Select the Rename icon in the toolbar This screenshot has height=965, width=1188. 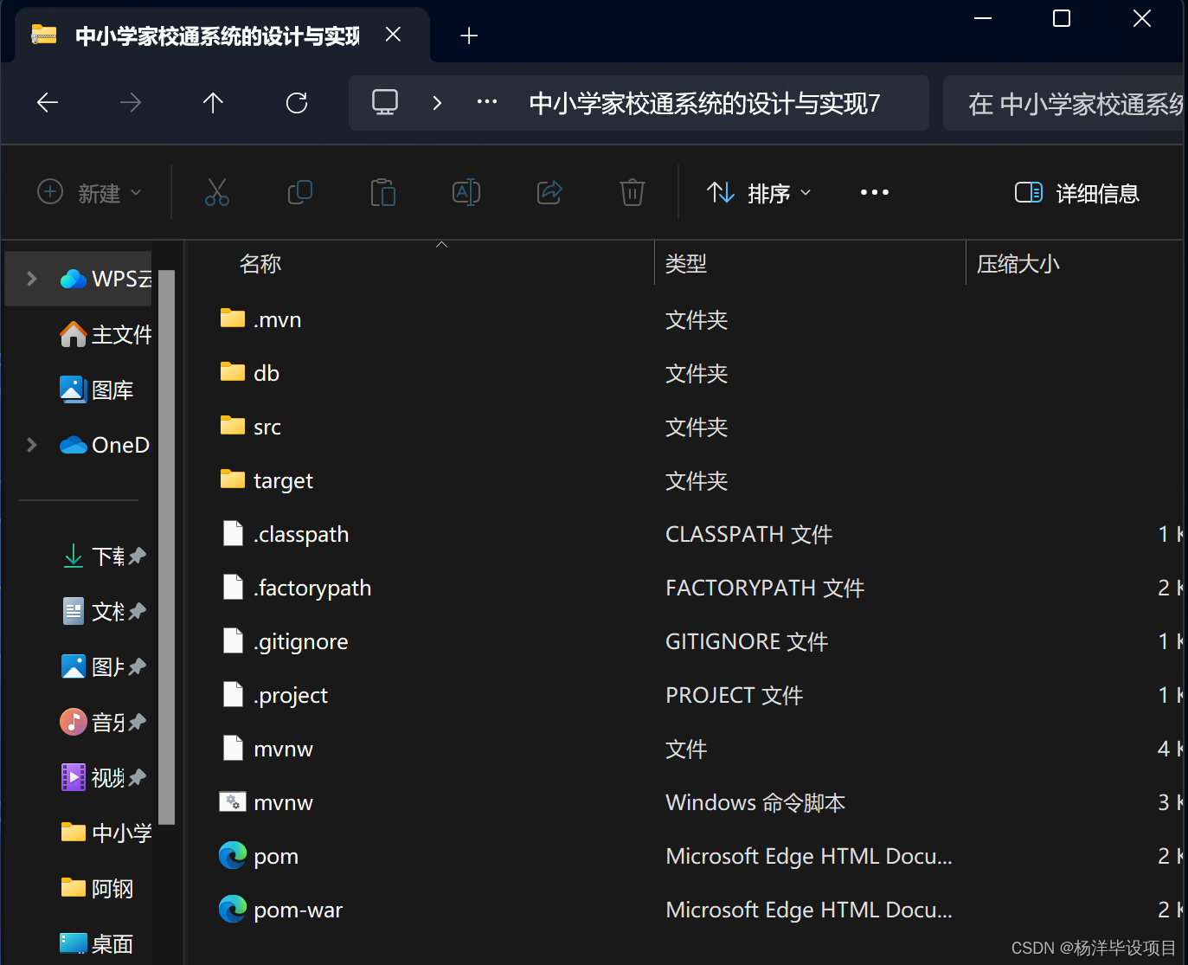click(466, 192)
